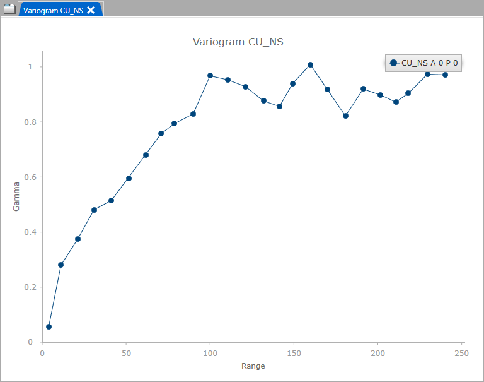Click the dip data point near range 180
Image resolution: width=484 pixels, height=382 pixels.
(x=345, y=116)
